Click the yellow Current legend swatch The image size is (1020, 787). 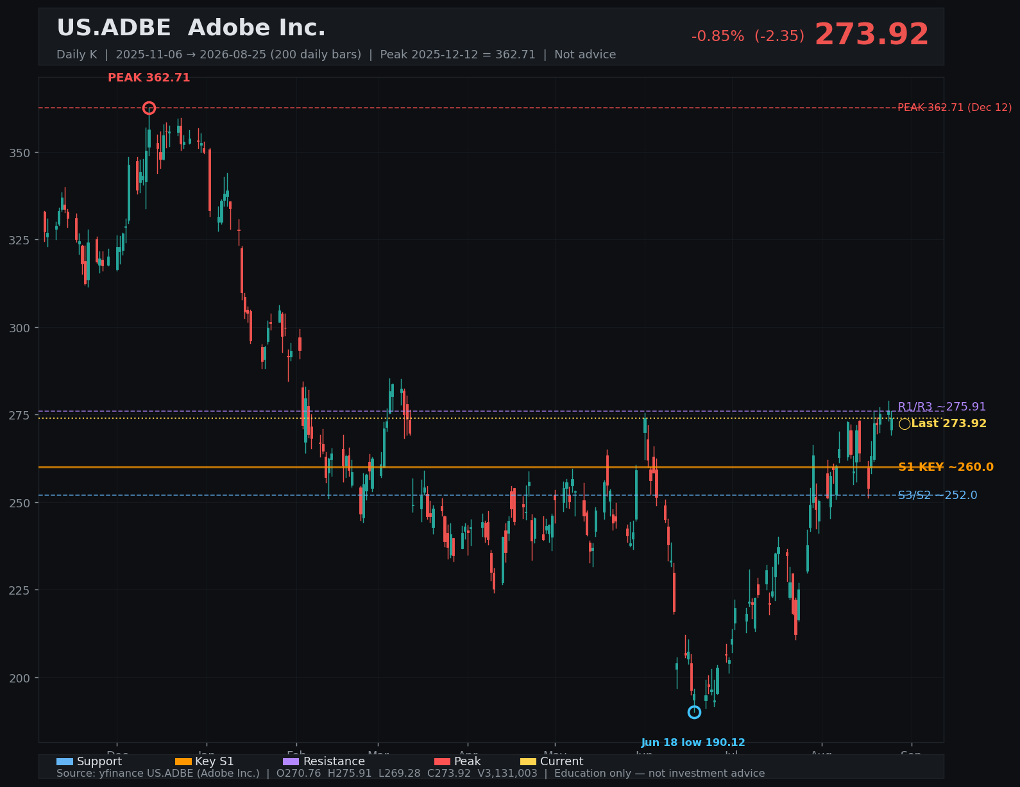(x=529, y=761)
